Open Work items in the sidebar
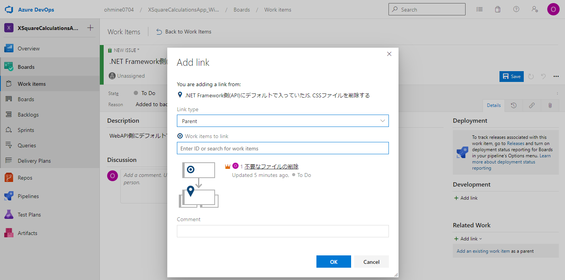Viewport: 565px width, 280px height. (x=50, y=84)
